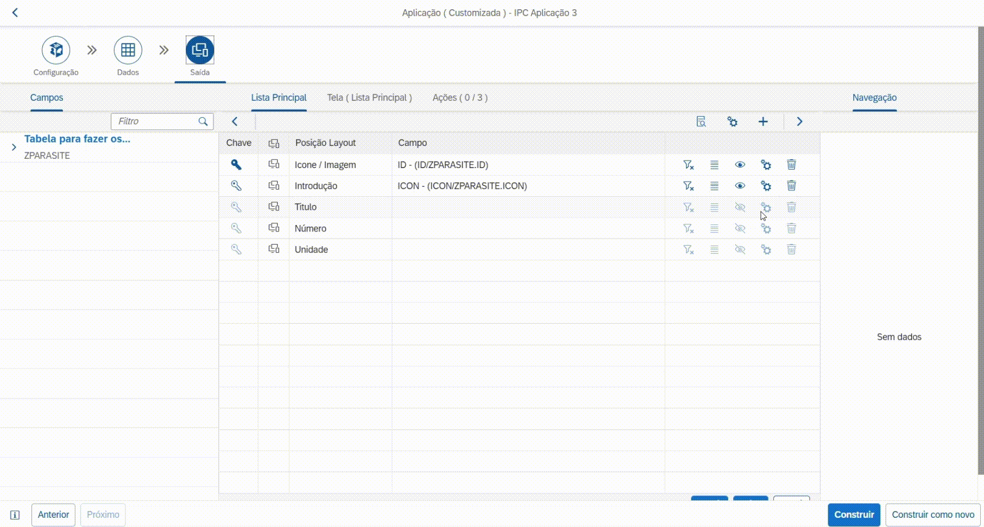Go to the Dados step icon
984x527 pixels.
point(128,50)
